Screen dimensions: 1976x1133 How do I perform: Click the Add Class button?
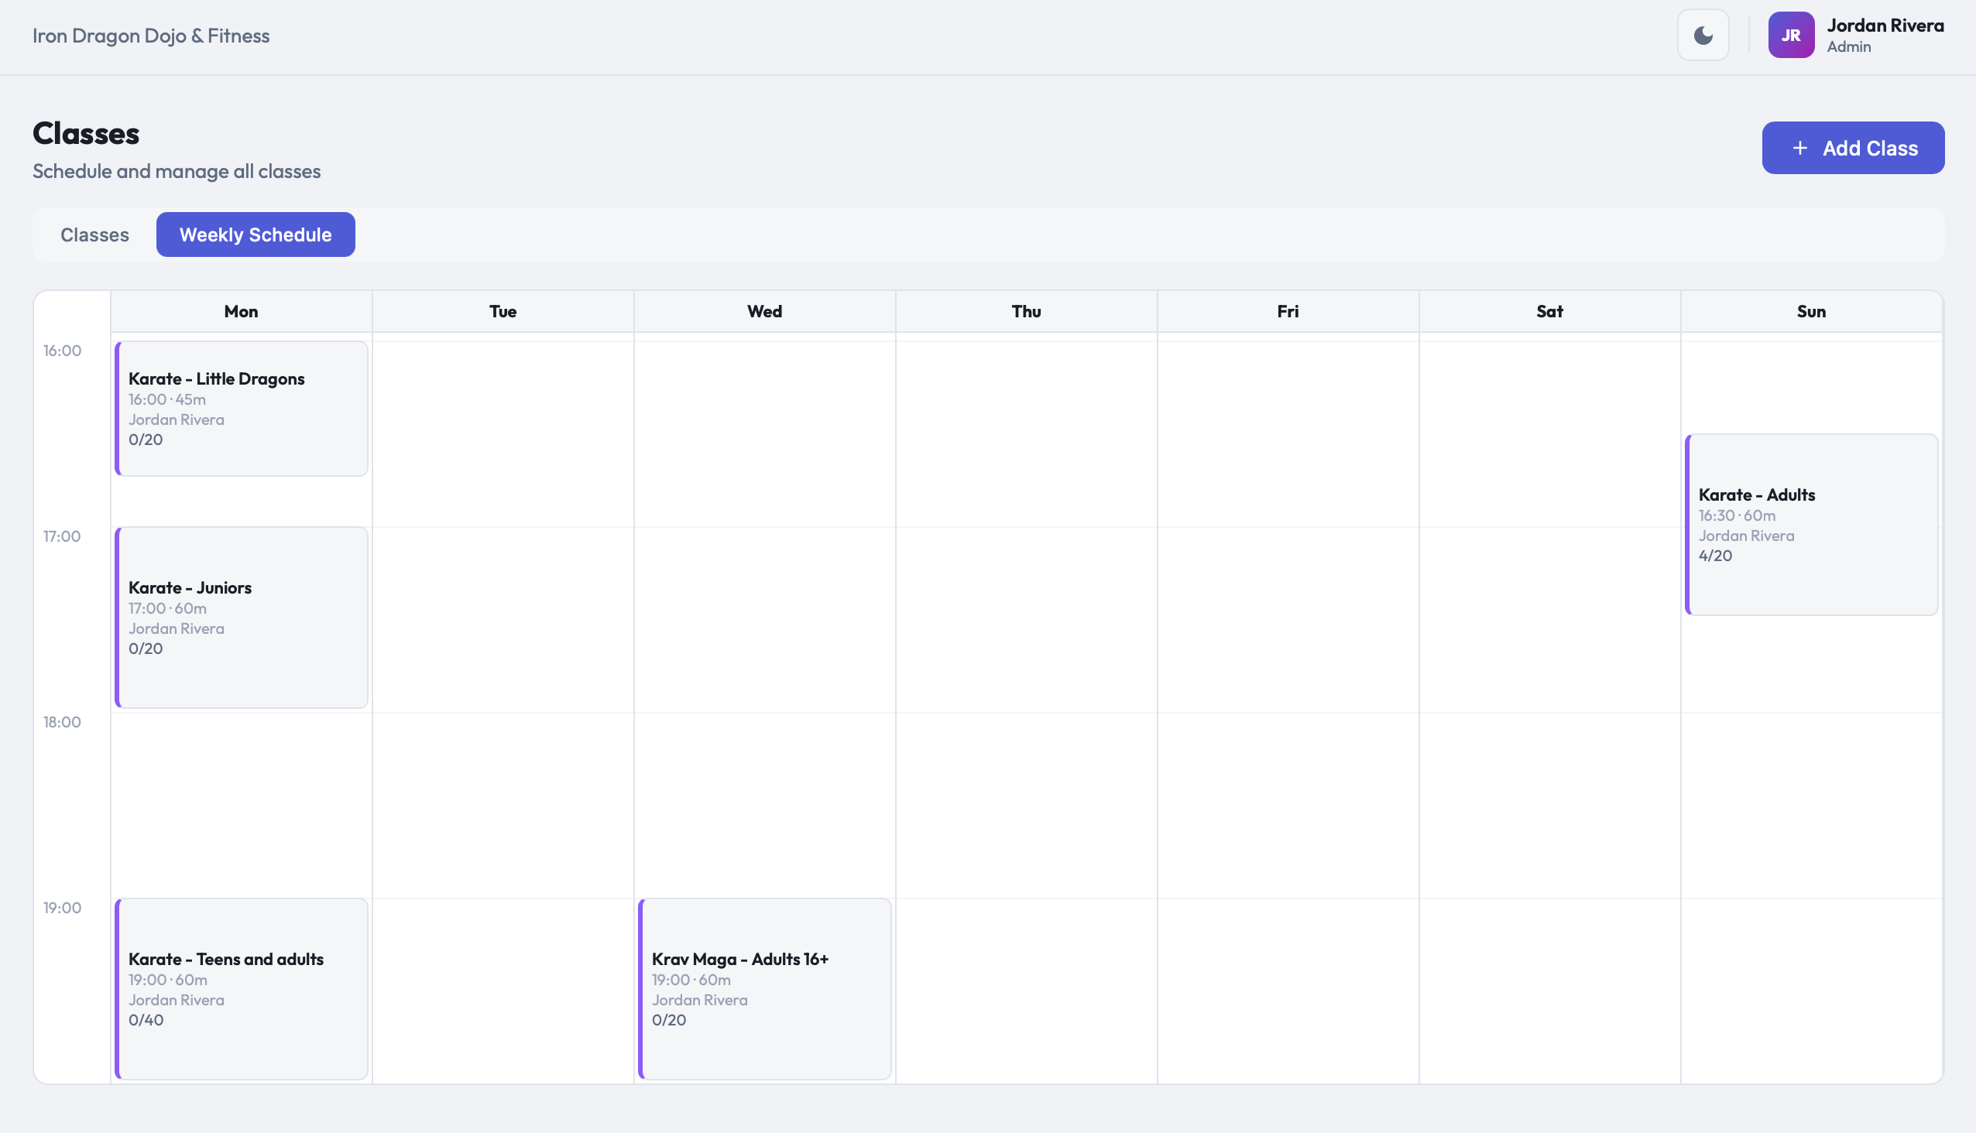[1853, 147]
